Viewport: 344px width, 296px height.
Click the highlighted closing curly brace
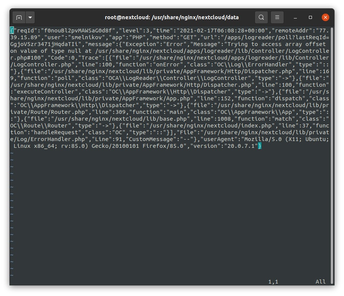coord(260,146)
